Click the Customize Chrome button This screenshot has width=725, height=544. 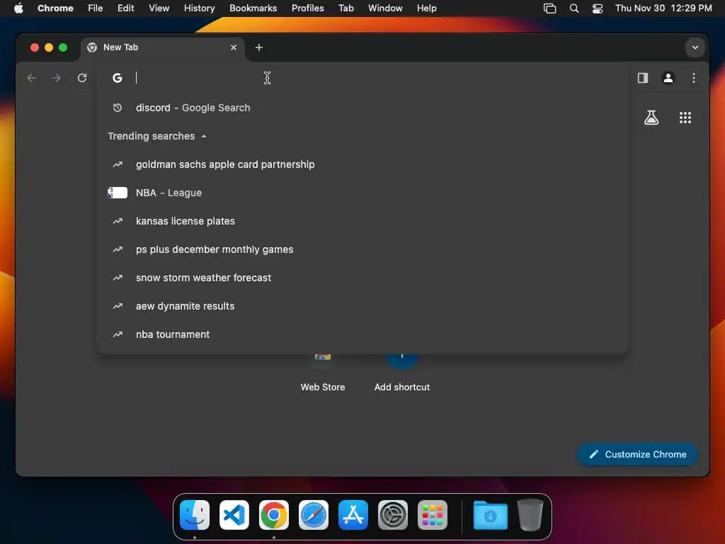637,454
